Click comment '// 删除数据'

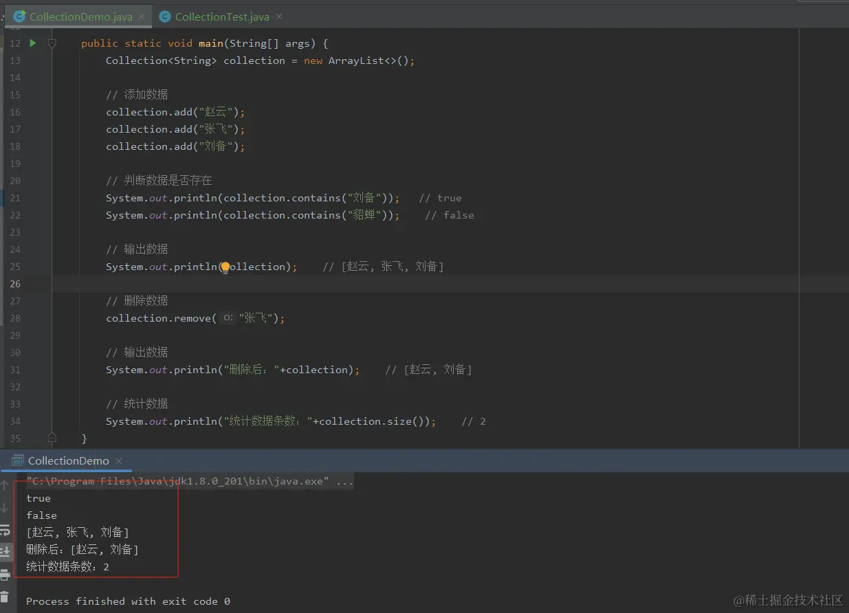point(137,301)
